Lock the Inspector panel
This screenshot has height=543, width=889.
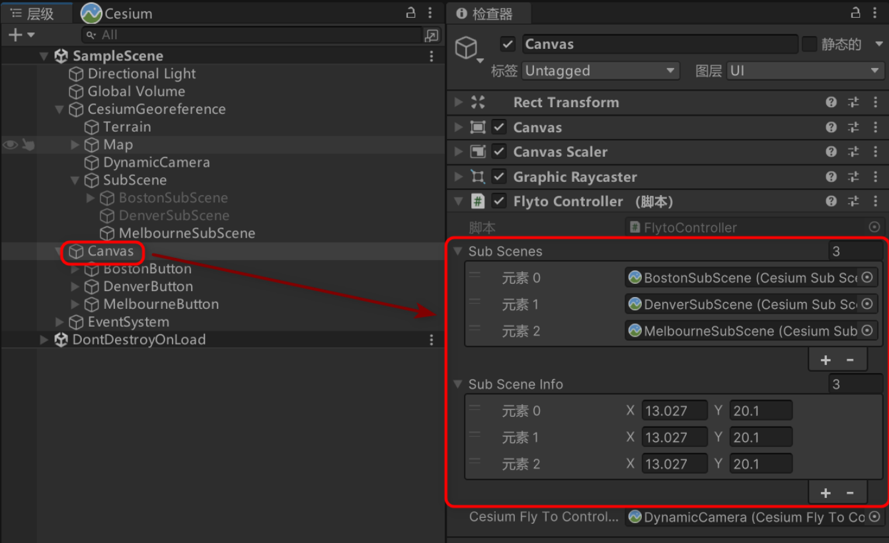(x=855, y=13)
